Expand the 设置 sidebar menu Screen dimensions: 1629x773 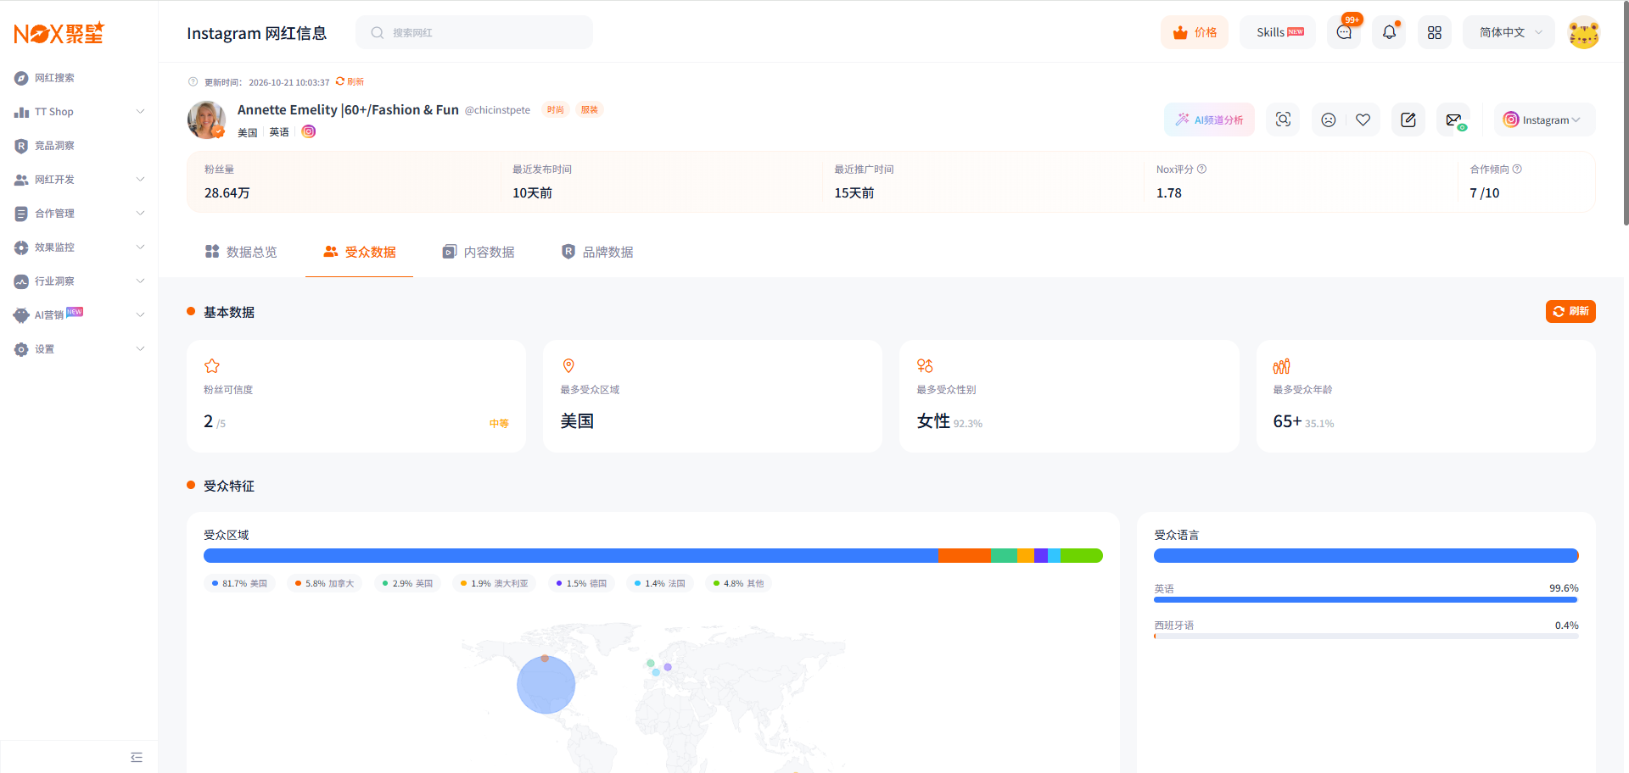(x=79, y=349)
